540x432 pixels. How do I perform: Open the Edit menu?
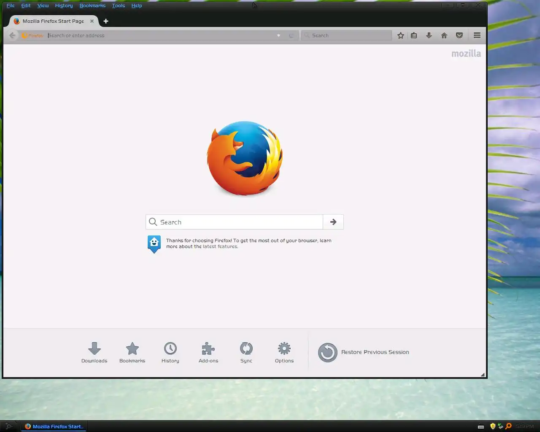[26, 5]
